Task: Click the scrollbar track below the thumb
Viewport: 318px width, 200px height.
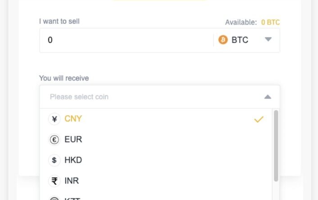Action: tap(276, 191)
